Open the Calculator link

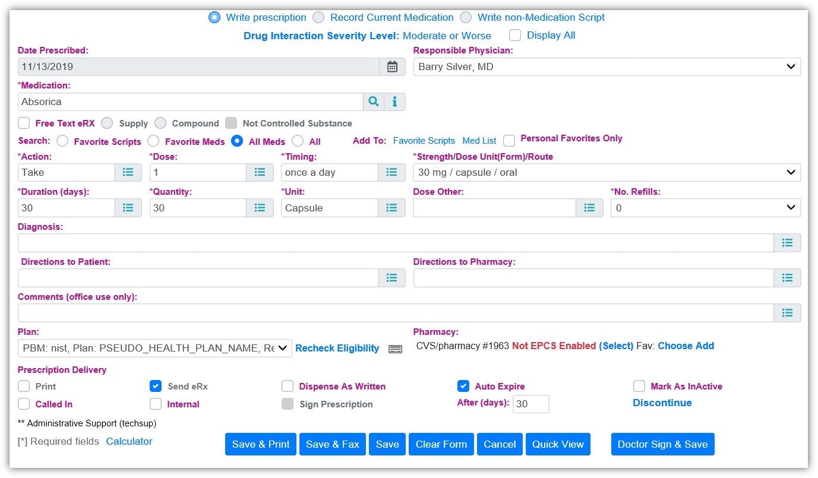tap(128, 441)
